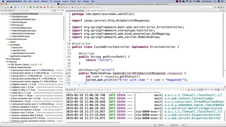
Task: Select the static folder
Action: [x=13, y=42]
